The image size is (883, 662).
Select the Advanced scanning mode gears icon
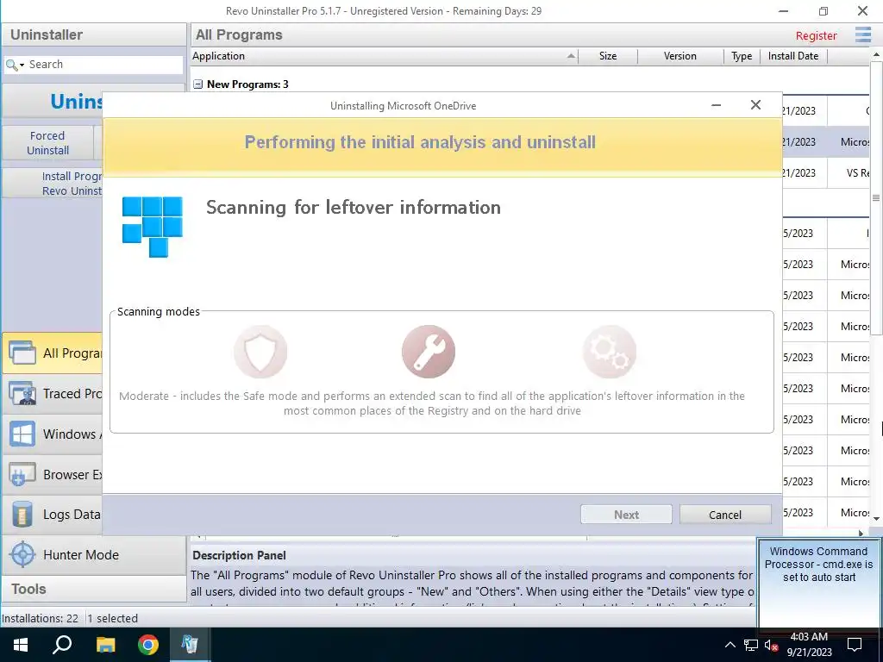click(610, 352)
